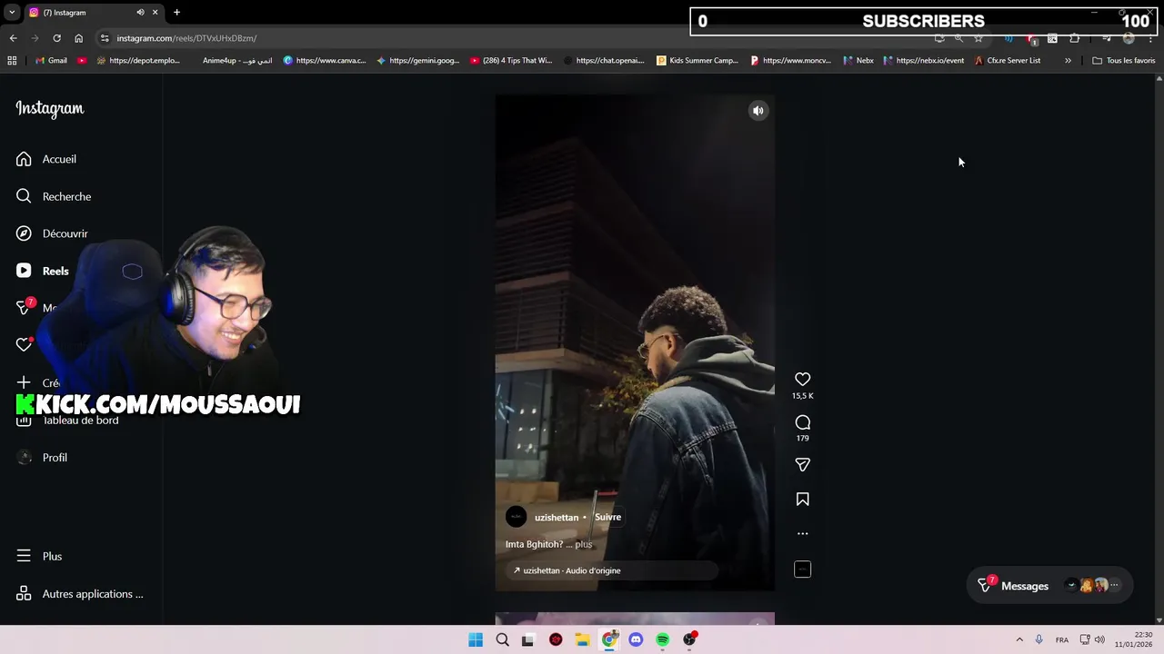Open the Cfx.re Server List bookmark
This screenshot has height=654, width=1164.
point(1007,61)
